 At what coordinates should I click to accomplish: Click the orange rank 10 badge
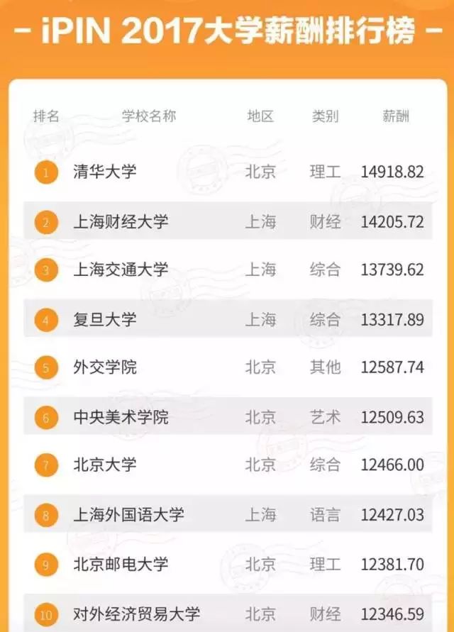click(x=46, y=615)
